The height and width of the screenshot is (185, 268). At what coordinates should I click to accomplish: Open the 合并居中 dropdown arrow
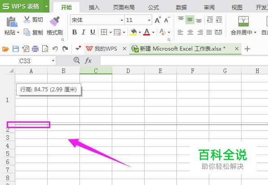pyautogui.click(x=255, y=32)
